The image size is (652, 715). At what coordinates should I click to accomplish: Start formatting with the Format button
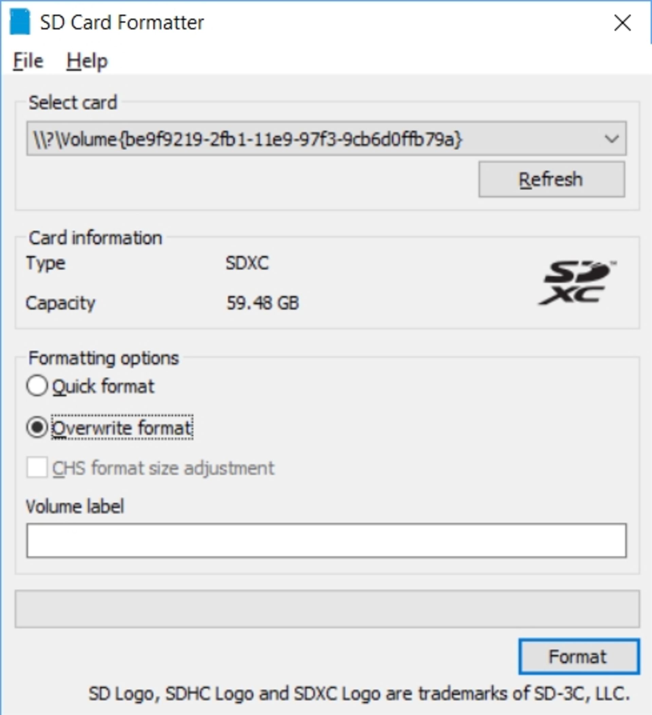(579, 657)
